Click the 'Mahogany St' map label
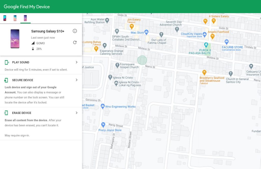Viewport: 261px width, 169px height. tap(113, 141)
